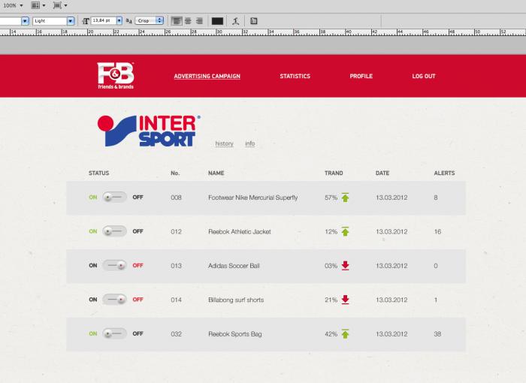This screenshot has width=526, height=383.
Task: Click the No. column header
Action: [175, 173]
